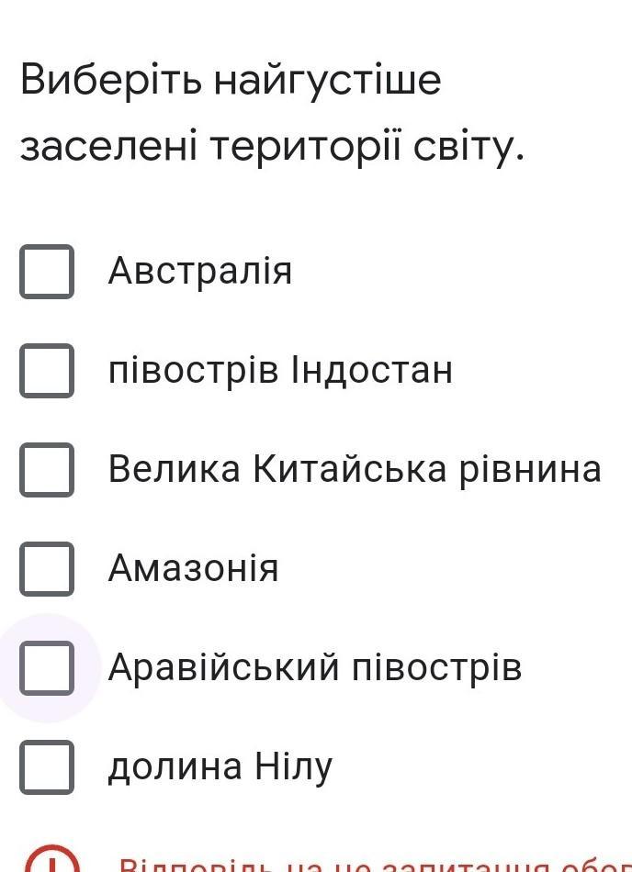Click the red error alert icon

coord(51,861)
